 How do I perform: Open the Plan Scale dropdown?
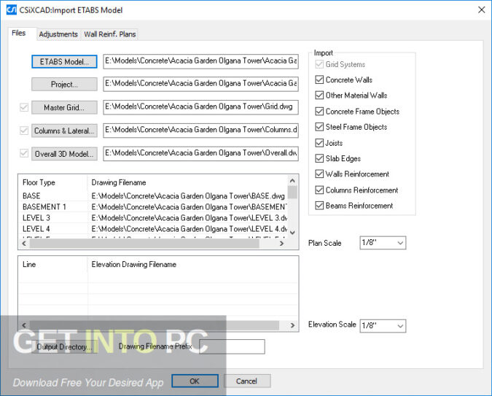[x=383, y=243]
